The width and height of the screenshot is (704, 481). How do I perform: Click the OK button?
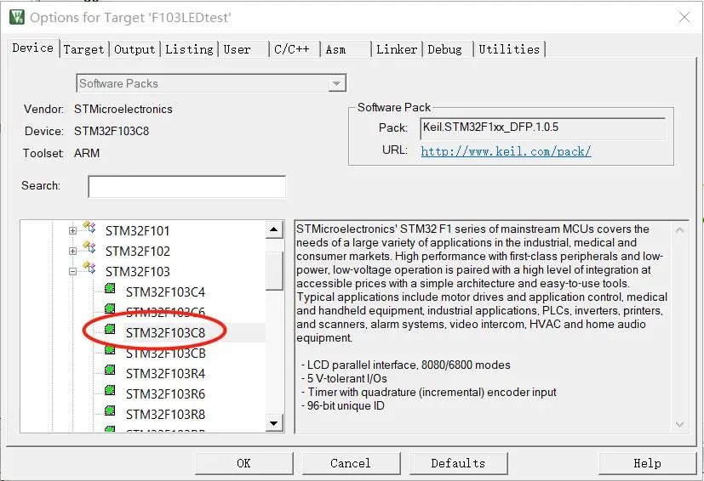click(x=243, y=463)
